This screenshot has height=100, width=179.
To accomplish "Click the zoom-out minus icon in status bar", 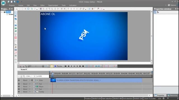I will click(164, 98).
